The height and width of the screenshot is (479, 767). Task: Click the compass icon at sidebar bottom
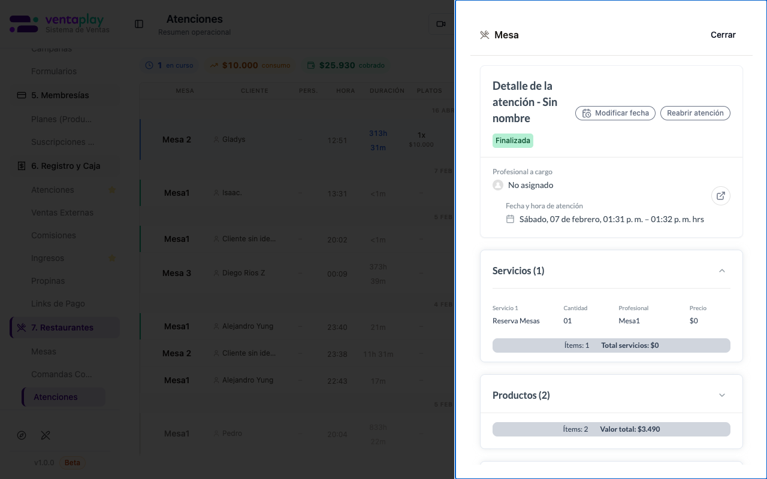pyautogui.click(x=22, y=435)
